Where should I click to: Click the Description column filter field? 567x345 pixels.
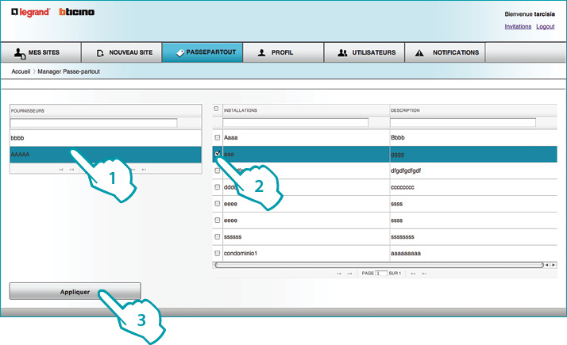(463, 122)
